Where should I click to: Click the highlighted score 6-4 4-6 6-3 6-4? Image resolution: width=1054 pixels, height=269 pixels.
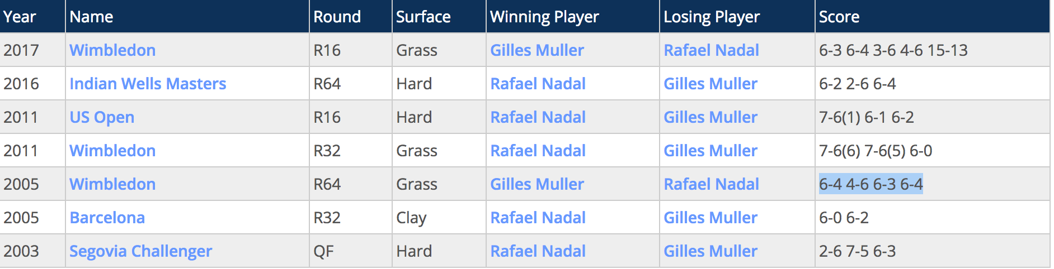(x=871, y=184)
